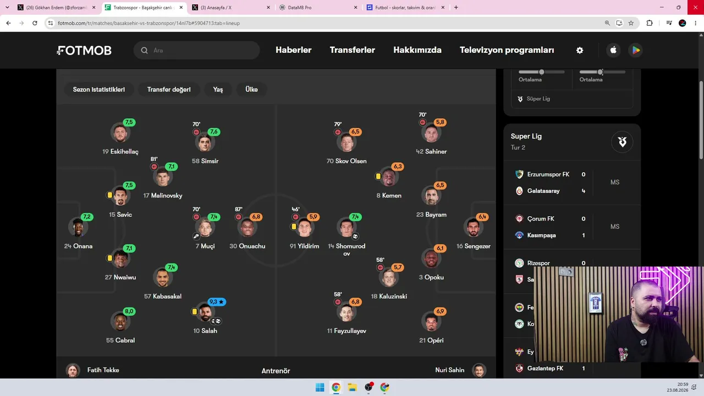Open the Chrome three-dot menu

point(696,23)
